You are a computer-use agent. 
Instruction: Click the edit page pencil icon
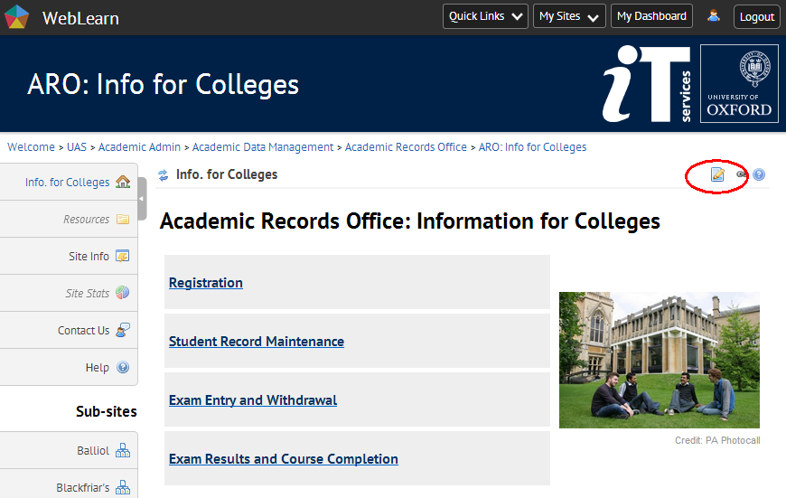click(717, 174)
